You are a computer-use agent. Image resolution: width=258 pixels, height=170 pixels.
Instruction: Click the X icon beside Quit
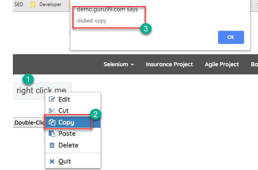(51, 161)
